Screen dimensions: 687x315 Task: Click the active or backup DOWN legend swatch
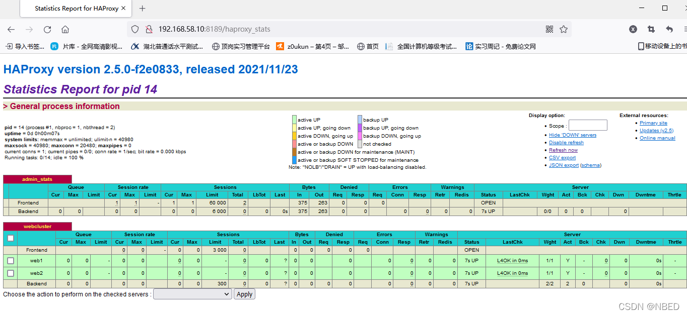tap(294, 144)
